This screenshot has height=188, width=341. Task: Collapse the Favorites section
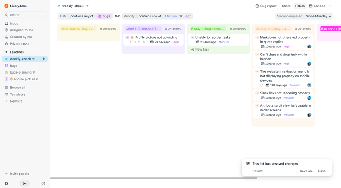(6, 52)
